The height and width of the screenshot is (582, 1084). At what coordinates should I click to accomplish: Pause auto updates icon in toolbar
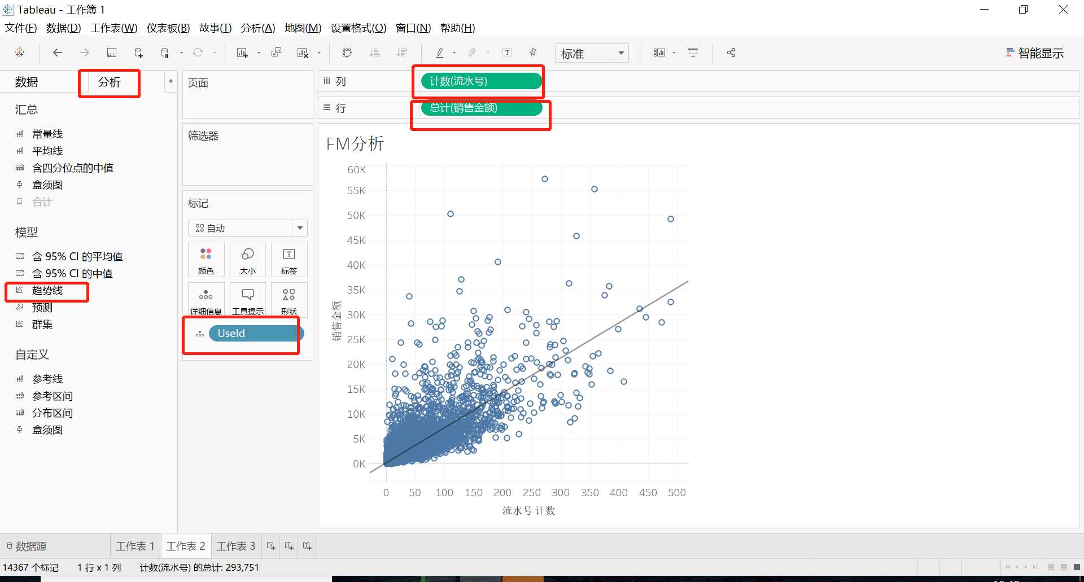pyautogui.click(x=165, y=52)
